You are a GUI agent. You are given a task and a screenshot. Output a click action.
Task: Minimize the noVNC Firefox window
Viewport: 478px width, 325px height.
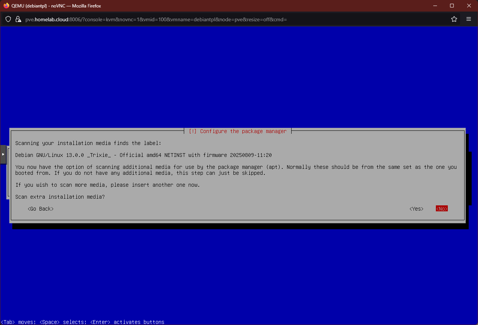click(435, 6)
